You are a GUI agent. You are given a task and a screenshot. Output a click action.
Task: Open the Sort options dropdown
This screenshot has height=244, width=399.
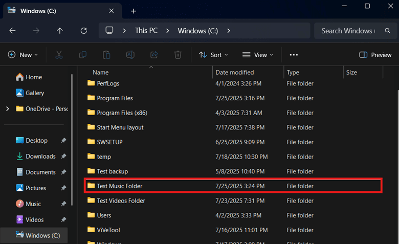click(213, 55)
